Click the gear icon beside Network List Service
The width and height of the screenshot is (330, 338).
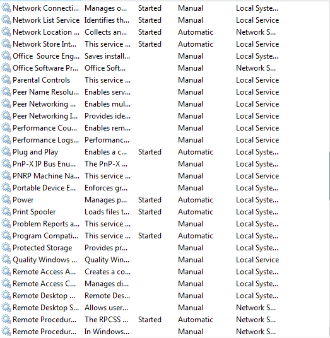click(x=6, y=20)
